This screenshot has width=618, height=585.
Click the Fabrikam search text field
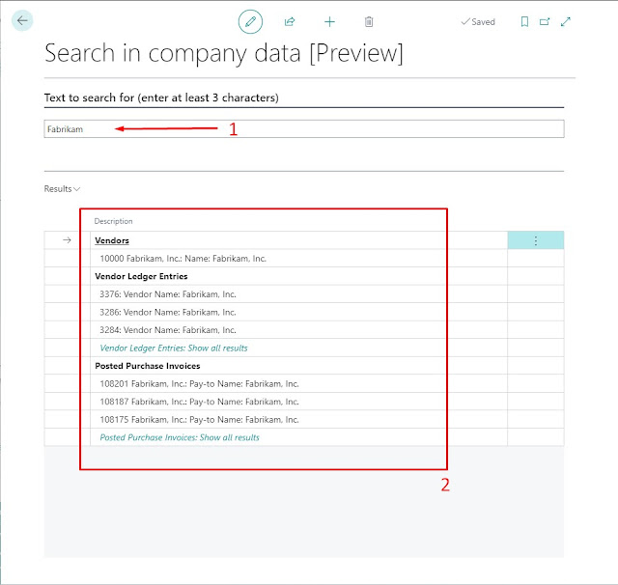coord(304,128)
